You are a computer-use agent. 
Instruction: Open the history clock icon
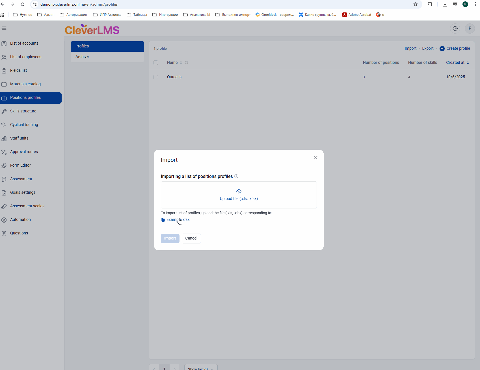455,29
